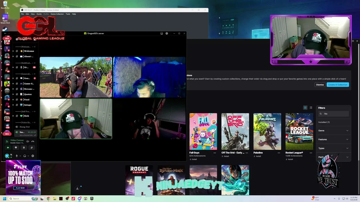The image size is (360, 202).
Task: Open Off The Grid more options menu
Action: [247, 153]
